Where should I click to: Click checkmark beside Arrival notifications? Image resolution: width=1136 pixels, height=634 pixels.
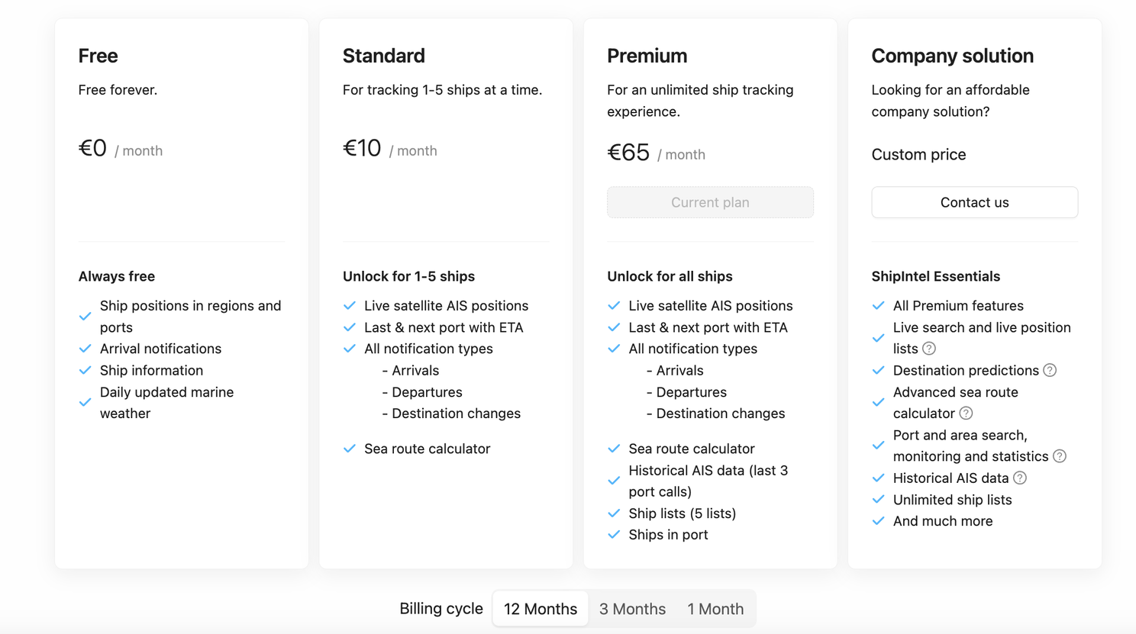(x=86, y=349)
